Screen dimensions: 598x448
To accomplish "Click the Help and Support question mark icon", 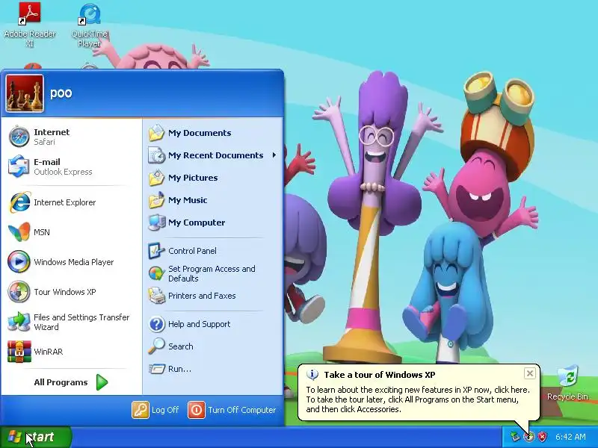I will point(156,324).
